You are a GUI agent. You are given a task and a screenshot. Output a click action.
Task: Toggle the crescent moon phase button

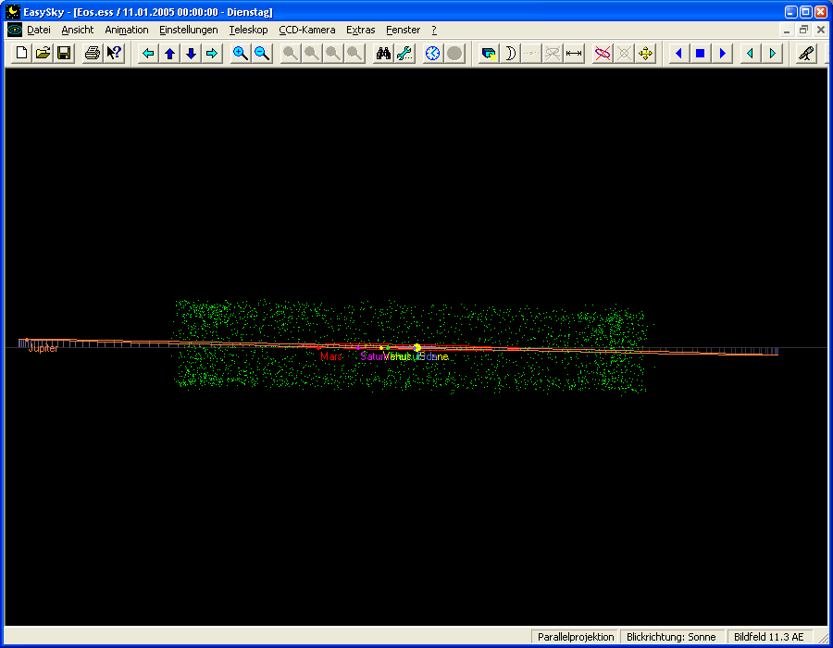point(509,54)
